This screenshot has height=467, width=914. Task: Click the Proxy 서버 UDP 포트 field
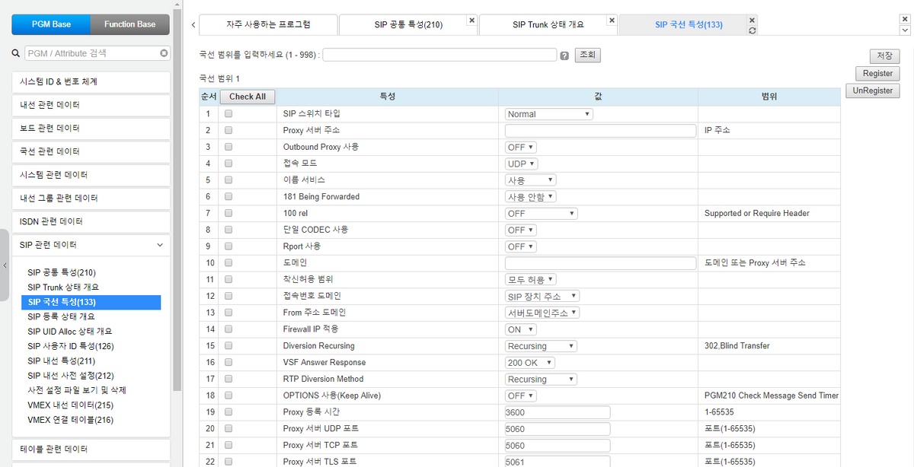558,428
